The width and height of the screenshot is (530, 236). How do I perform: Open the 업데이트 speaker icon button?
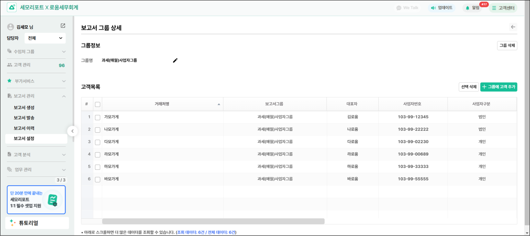(x=433, y=8)
